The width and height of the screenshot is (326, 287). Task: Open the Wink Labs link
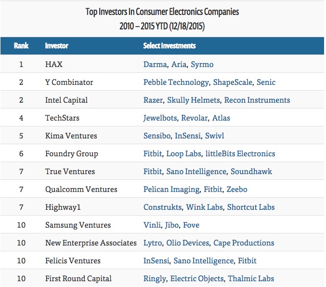click(x=205, y=207)
